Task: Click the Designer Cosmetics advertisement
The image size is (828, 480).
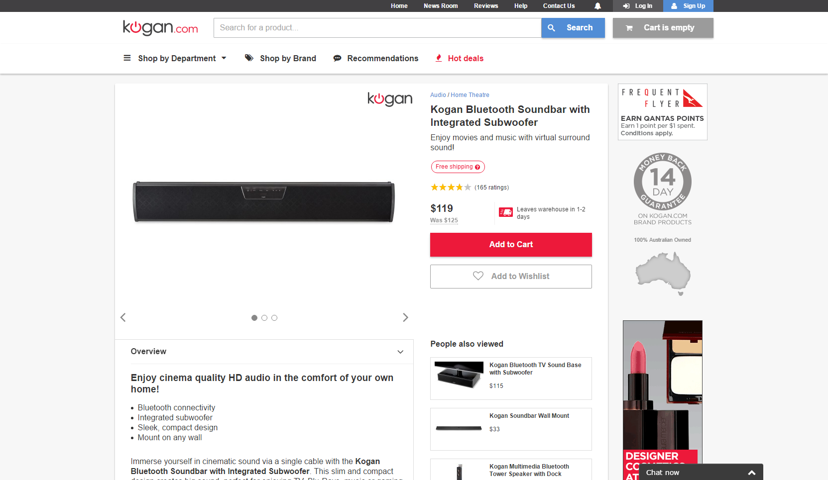Action: tap(663, 400)
